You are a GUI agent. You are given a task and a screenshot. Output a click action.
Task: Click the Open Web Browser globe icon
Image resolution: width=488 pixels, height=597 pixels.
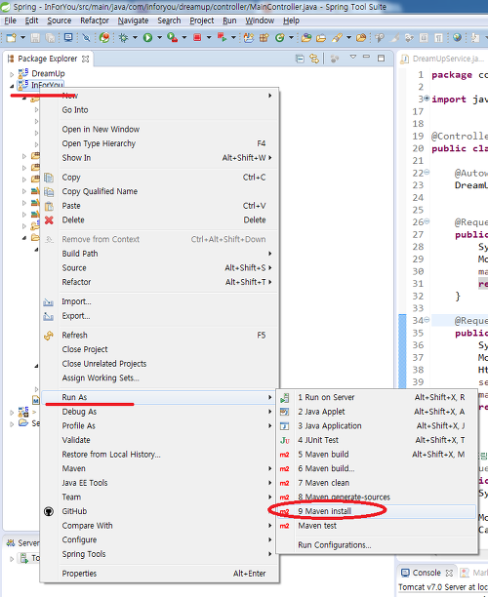[x=457, y=37]
